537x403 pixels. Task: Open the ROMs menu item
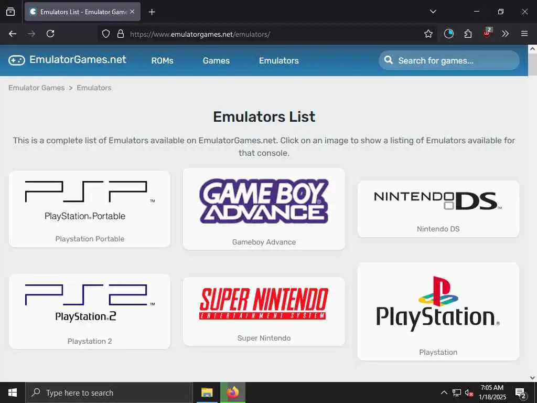coord(163,61)
